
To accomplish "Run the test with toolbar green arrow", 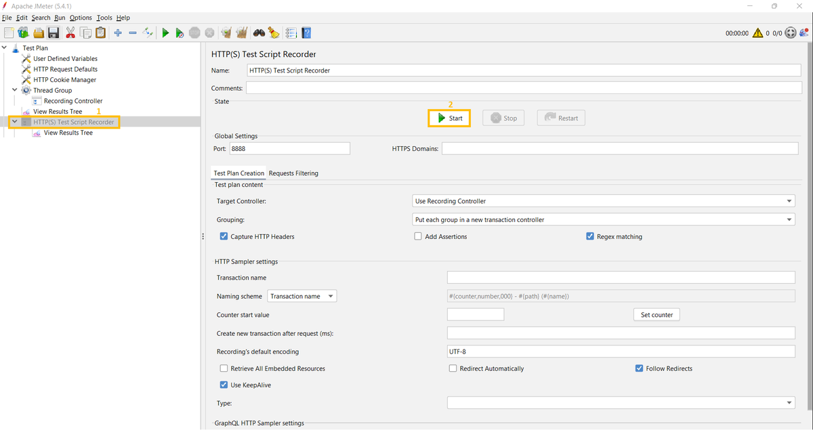I will 165,33.
